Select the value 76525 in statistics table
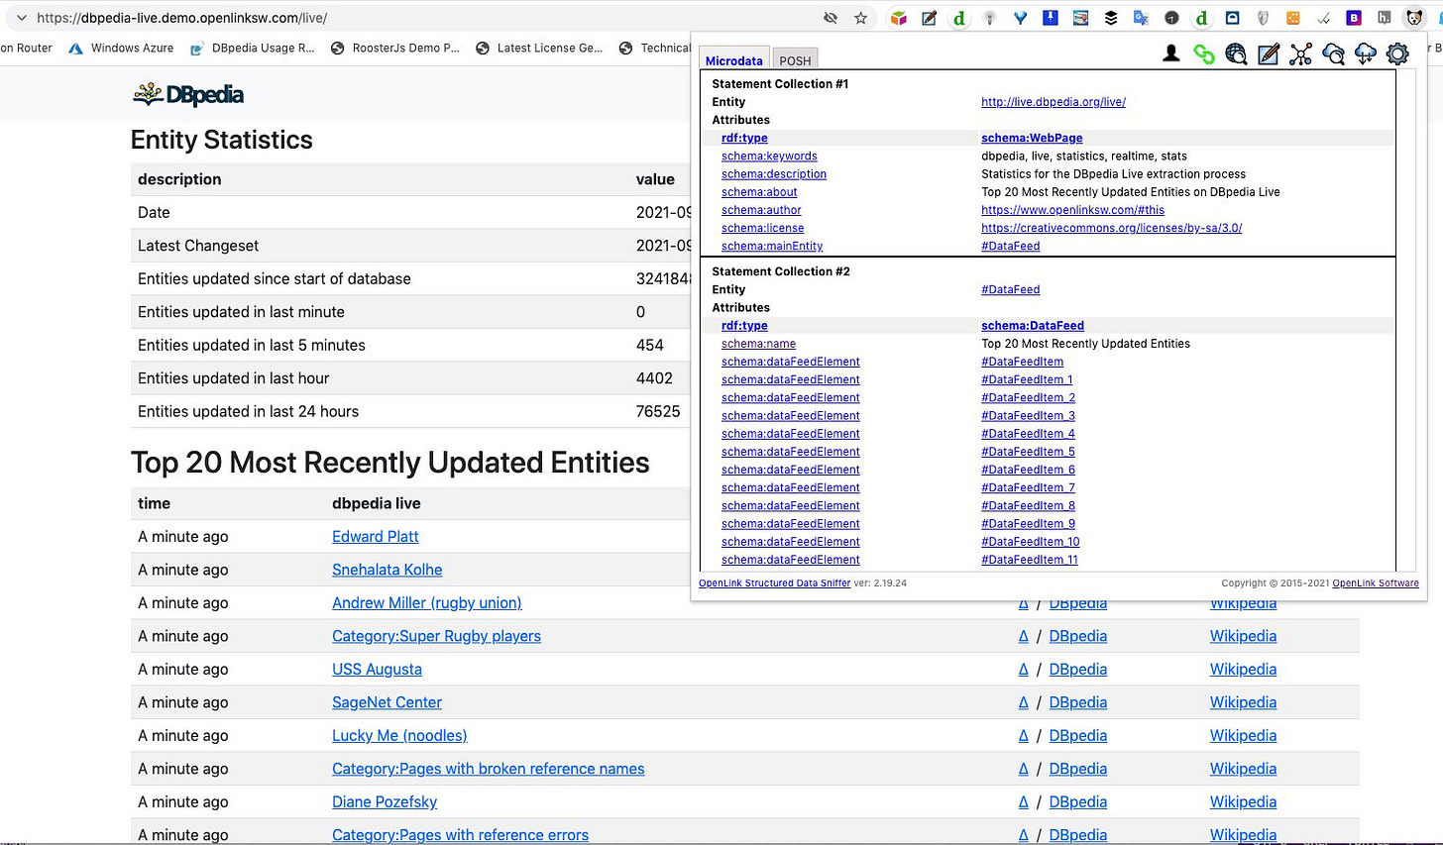The width and height of the screenshot is (1443, 845). [658, 411]
